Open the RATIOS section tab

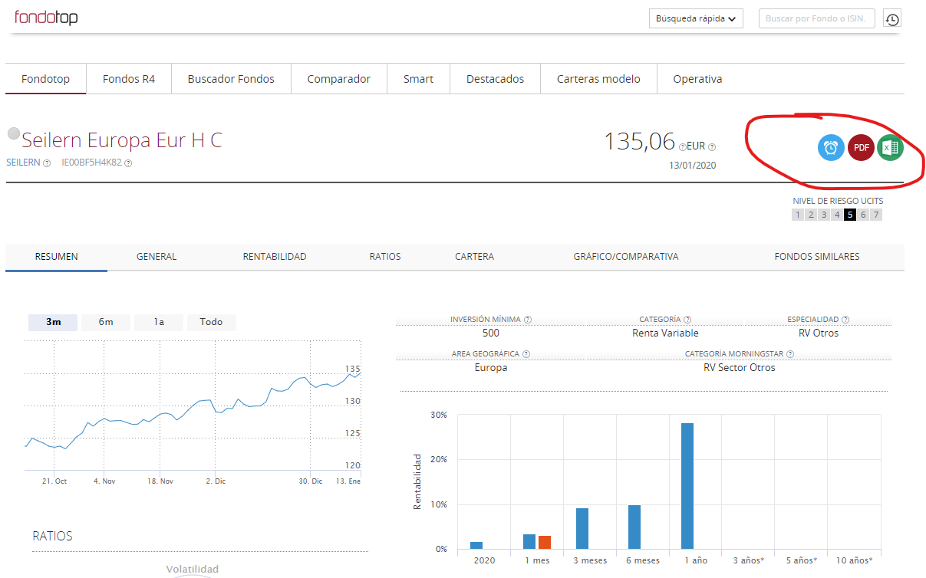[x=385, y=257]
